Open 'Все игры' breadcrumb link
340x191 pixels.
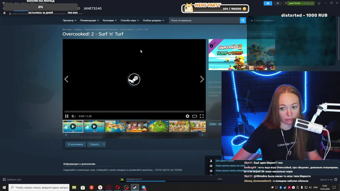pos(67,29)
